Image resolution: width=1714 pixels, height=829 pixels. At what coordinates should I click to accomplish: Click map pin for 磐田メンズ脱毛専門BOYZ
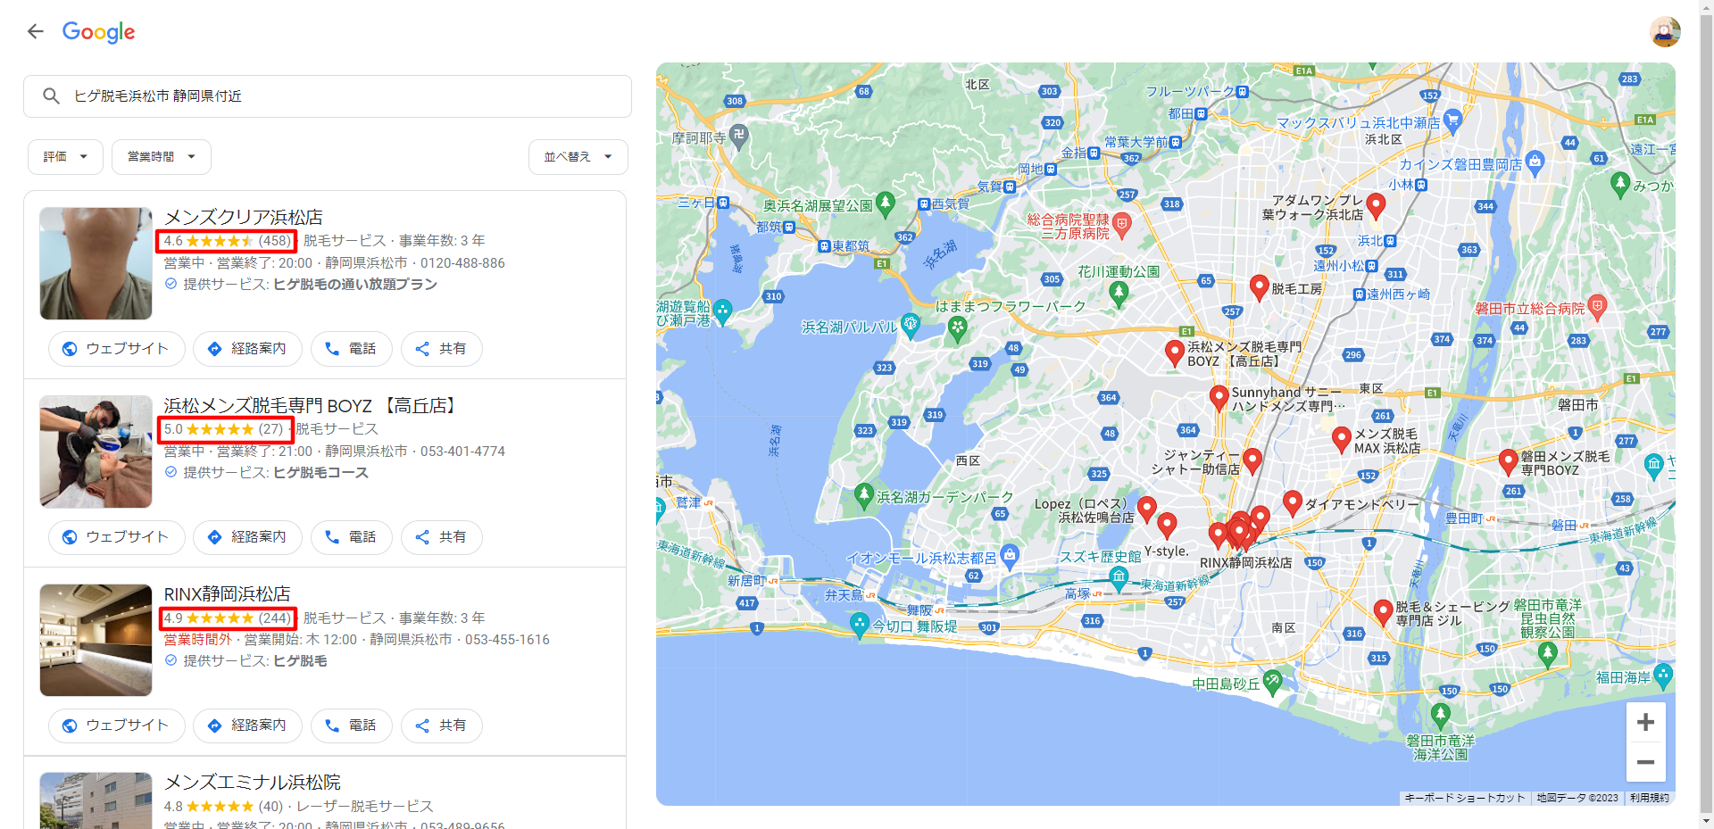(1508, 461)
